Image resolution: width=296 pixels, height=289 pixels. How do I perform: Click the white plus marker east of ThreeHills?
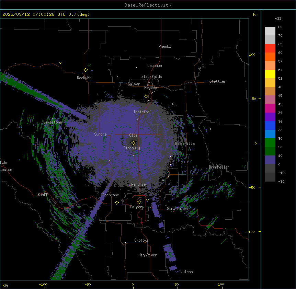point(210,129)
